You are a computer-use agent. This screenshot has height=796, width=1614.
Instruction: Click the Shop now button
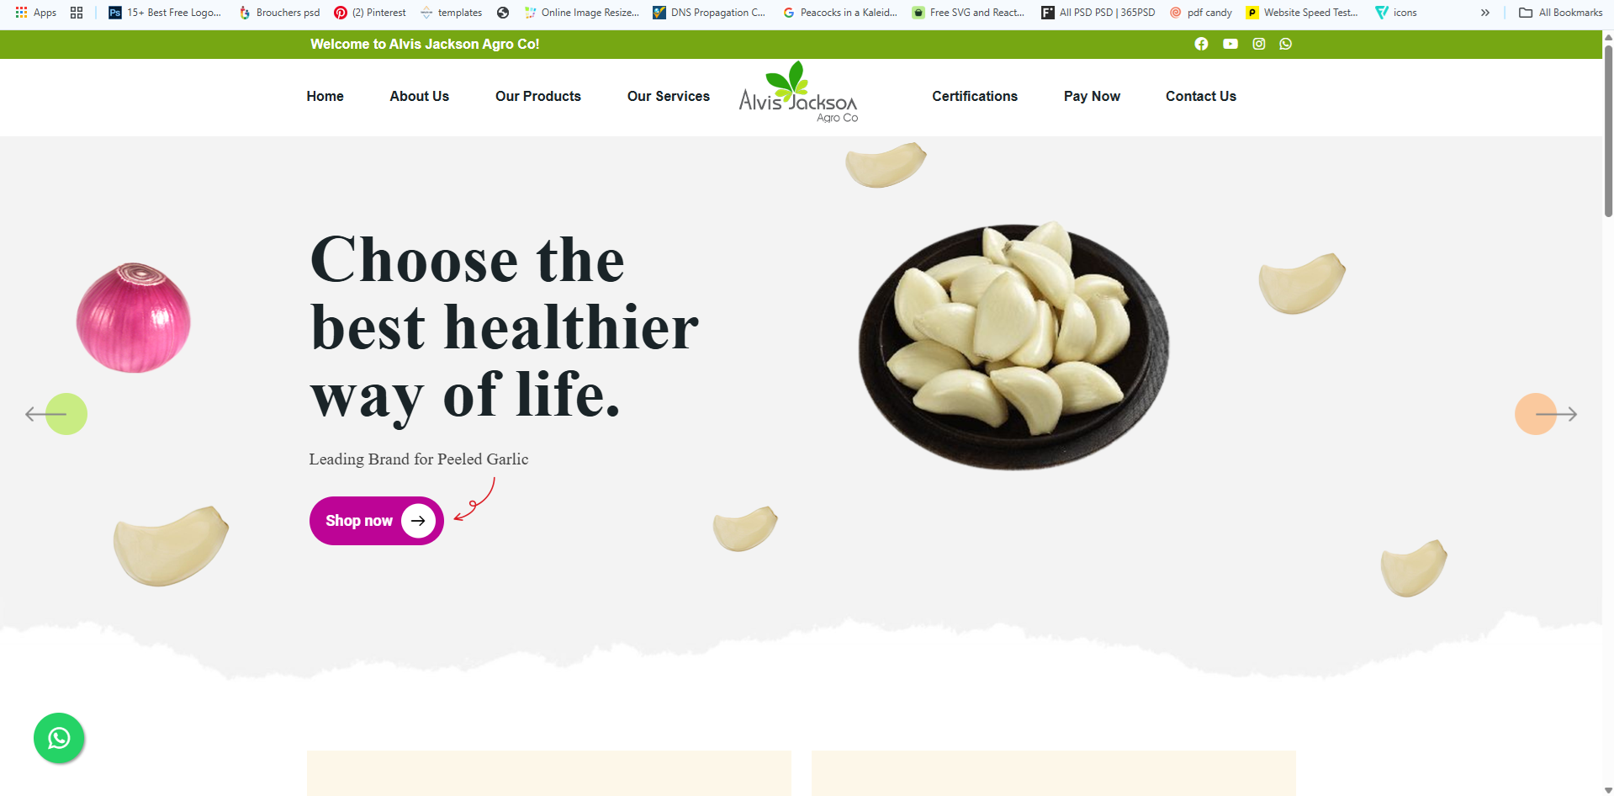tap(377, 521)
